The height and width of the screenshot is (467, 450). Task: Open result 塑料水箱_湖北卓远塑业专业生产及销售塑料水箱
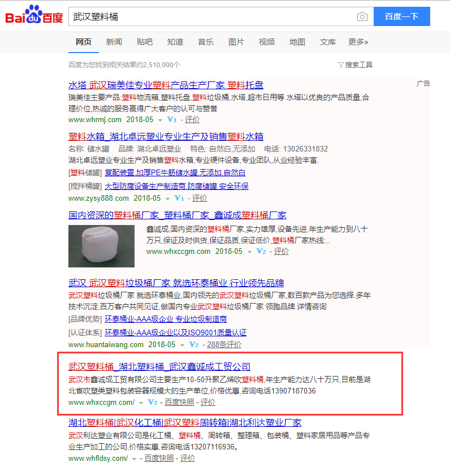pyautogui.click(x=166, y=136)
